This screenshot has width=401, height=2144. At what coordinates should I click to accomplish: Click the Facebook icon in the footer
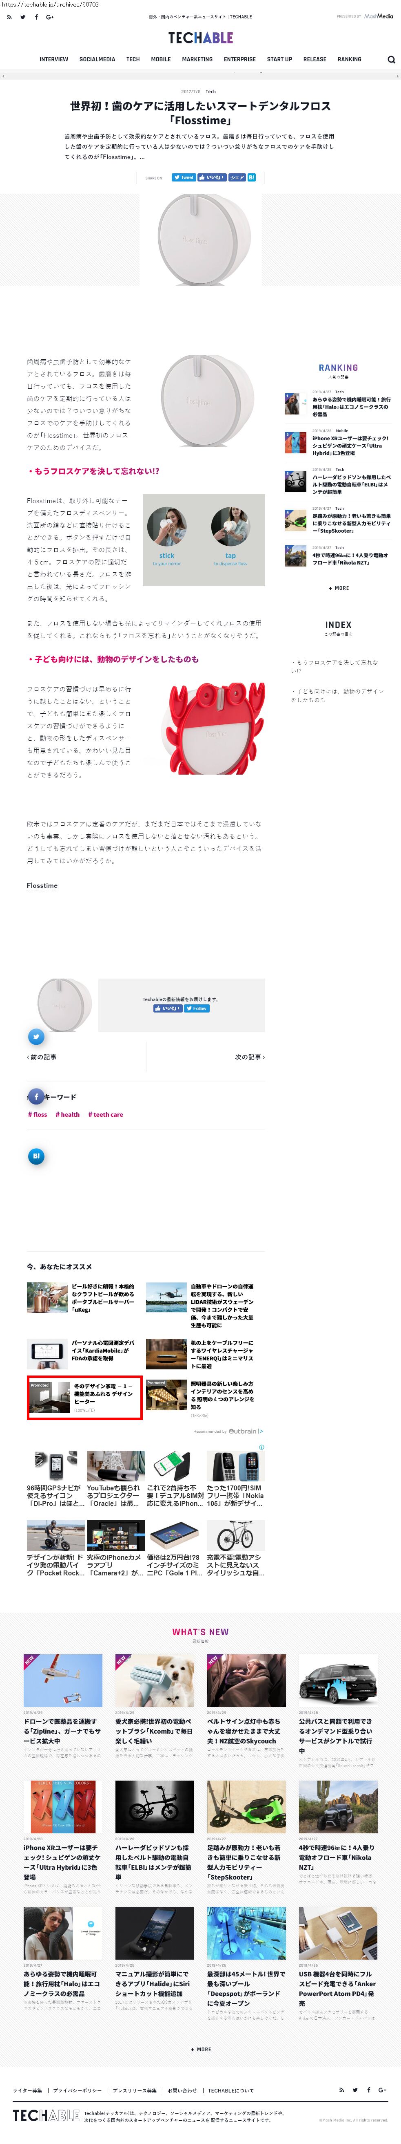[369, 2090]
